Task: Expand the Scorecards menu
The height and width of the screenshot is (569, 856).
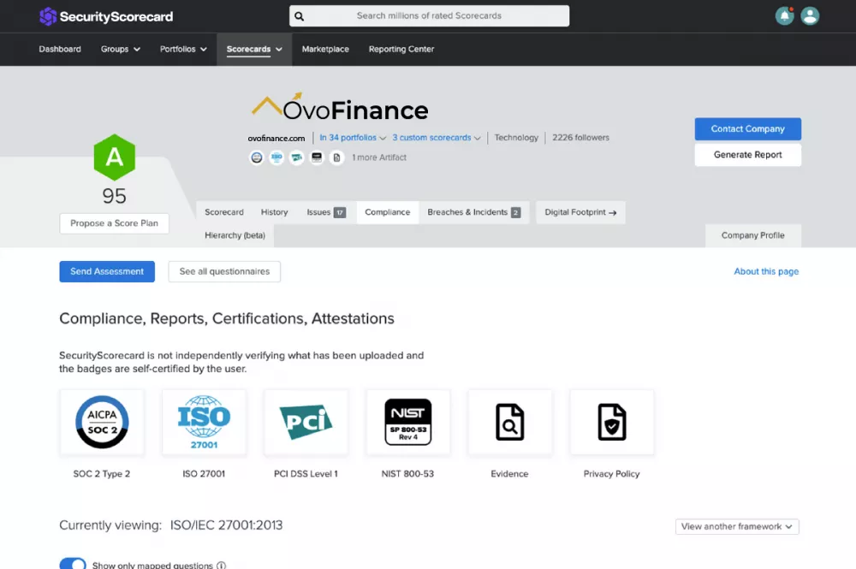Action: 254,49
